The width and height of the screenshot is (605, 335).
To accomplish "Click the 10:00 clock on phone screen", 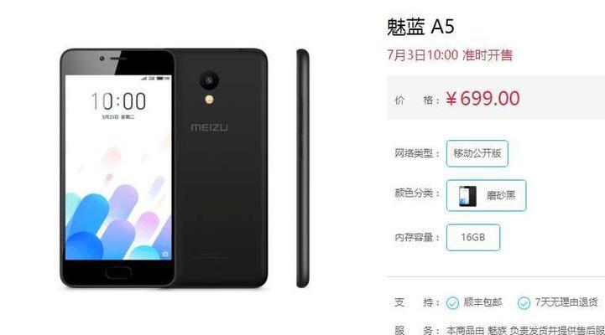I will point(118,101).
